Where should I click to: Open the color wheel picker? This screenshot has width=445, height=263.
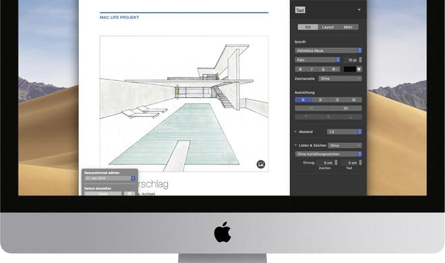359,69
